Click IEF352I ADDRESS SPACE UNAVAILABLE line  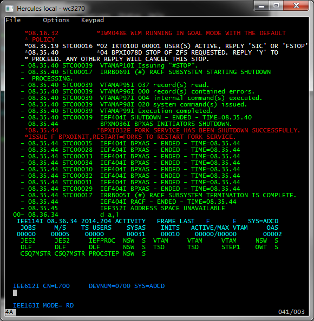click(123, 208)
